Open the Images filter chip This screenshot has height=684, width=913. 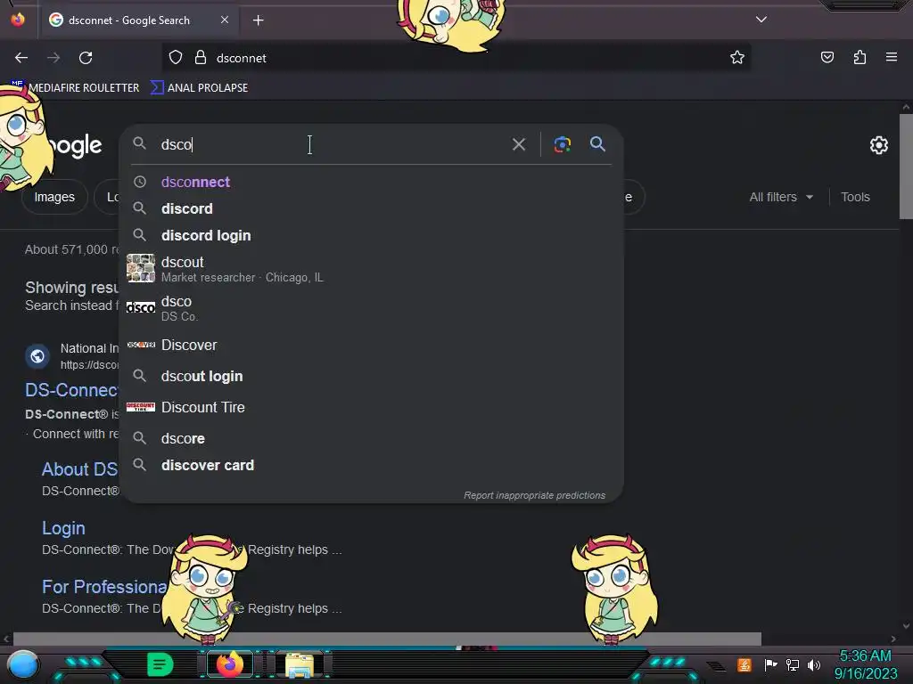(x=54, y=197)
